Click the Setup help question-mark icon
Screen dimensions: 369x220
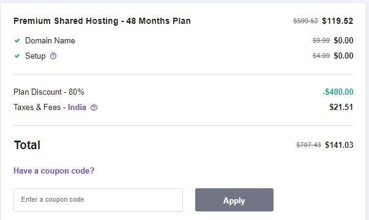[x=53, y=56]
